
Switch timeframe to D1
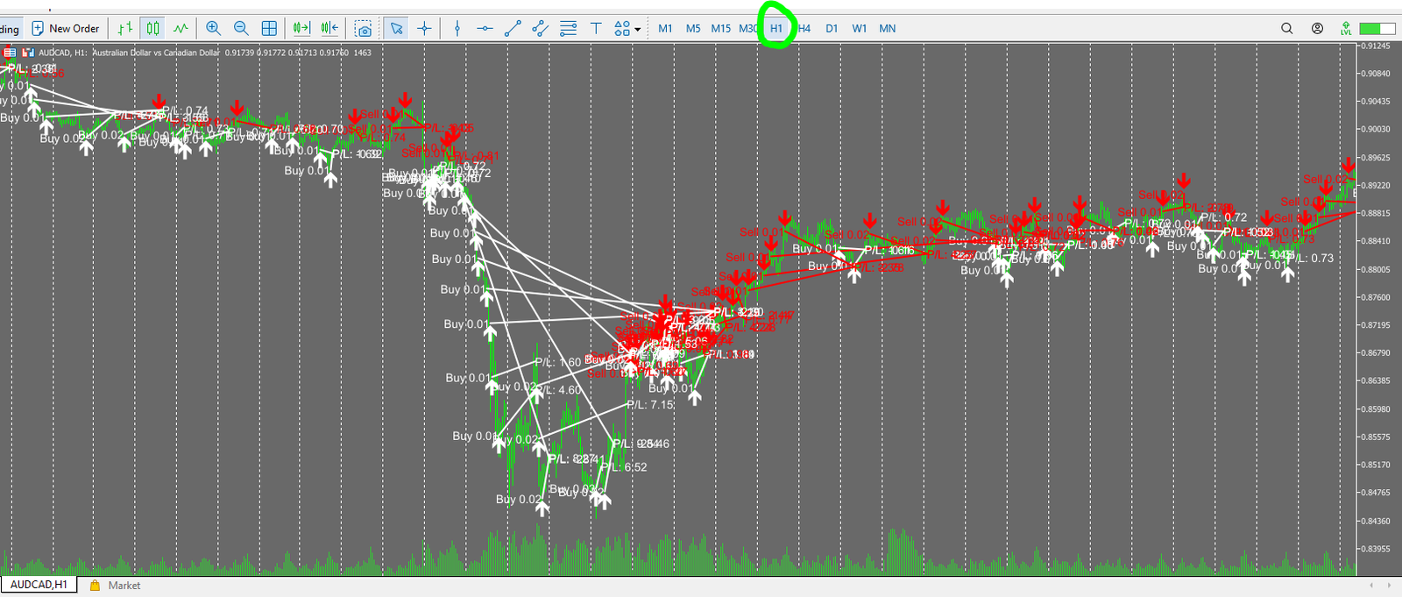(x=832, y=28)
